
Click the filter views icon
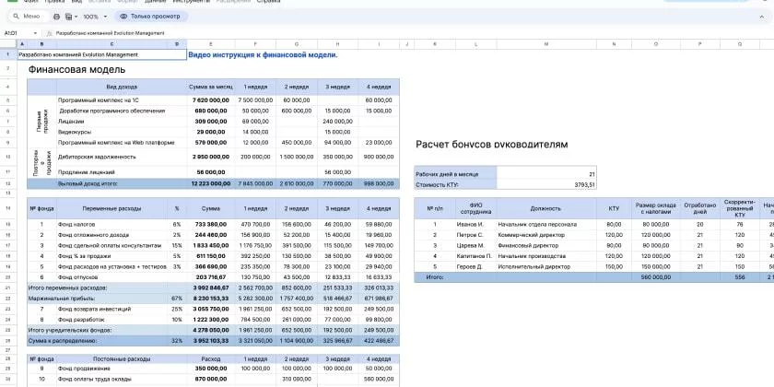pos(68,17)
